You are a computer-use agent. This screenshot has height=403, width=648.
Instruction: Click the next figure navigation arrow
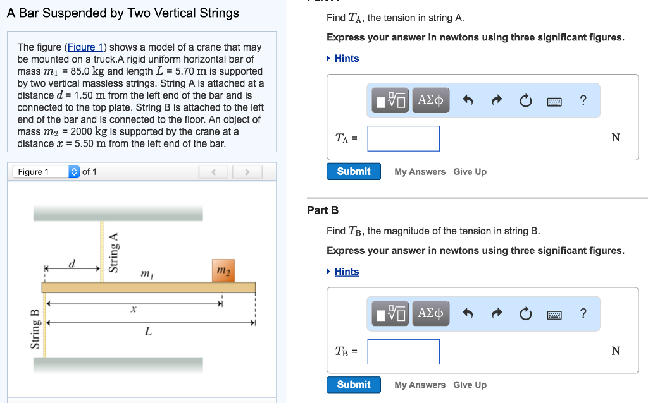tap(247, 171)
